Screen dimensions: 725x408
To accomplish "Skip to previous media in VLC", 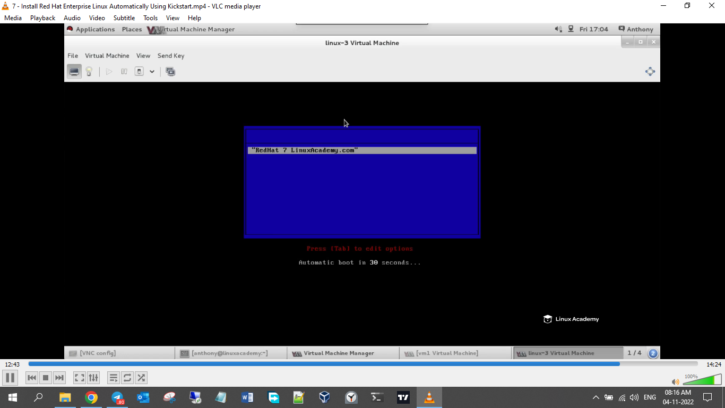I will 32,378.
